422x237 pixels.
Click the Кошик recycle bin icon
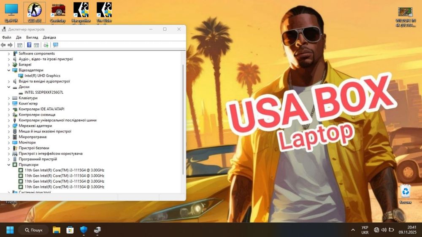pos(405,194)
